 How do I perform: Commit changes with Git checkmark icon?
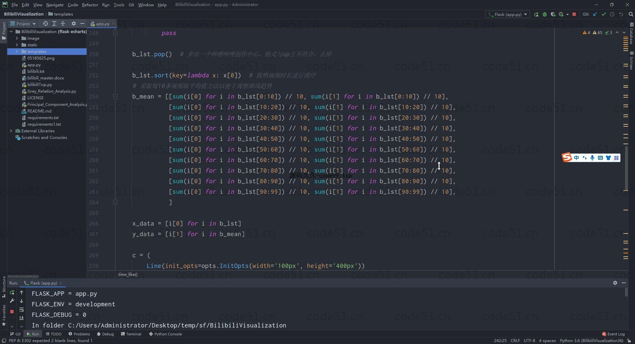pos(604,14)
